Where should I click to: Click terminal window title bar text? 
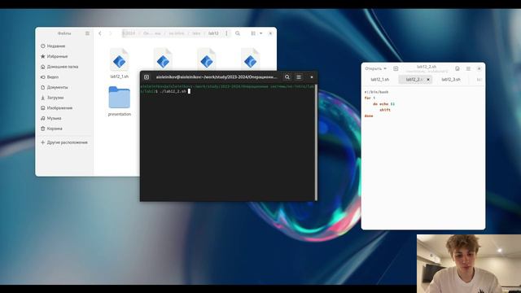click(x=217, y=77)
